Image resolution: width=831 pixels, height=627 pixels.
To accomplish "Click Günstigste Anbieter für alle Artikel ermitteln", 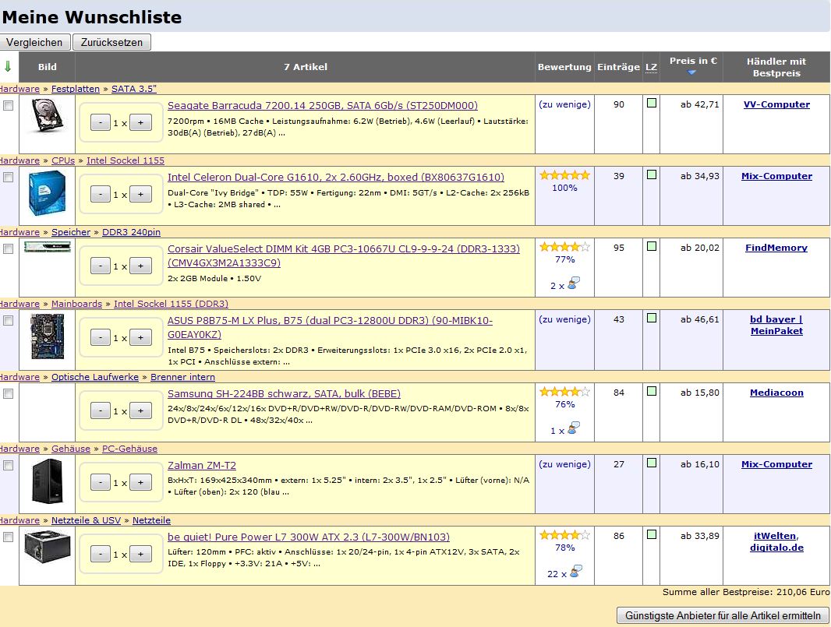I will click(723, 615).
